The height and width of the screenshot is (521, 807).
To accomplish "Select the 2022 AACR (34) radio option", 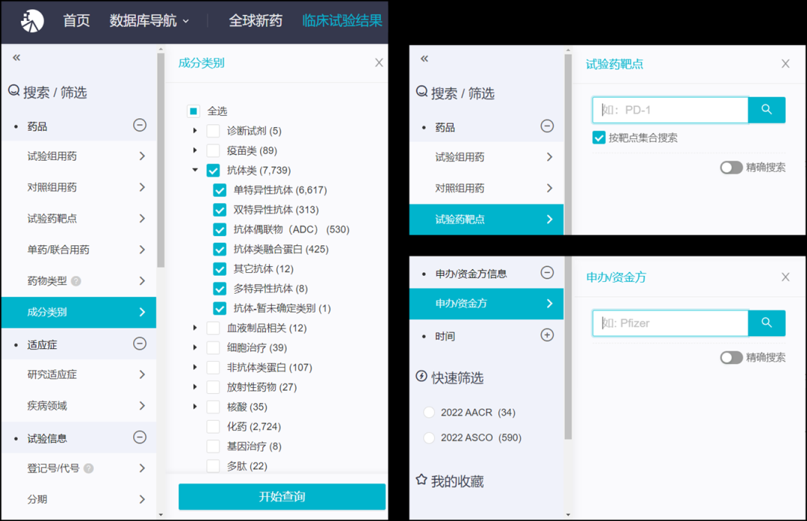I will coord(429,413).
